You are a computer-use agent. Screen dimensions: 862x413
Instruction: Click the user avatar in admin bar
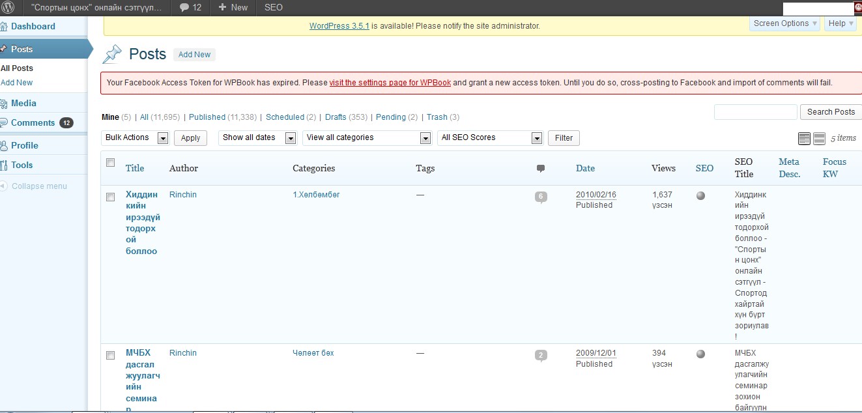pyautogui.click(x=858, y=8)
